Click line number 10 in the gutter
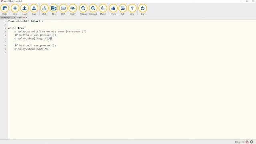256x144 pixels. 5,52
